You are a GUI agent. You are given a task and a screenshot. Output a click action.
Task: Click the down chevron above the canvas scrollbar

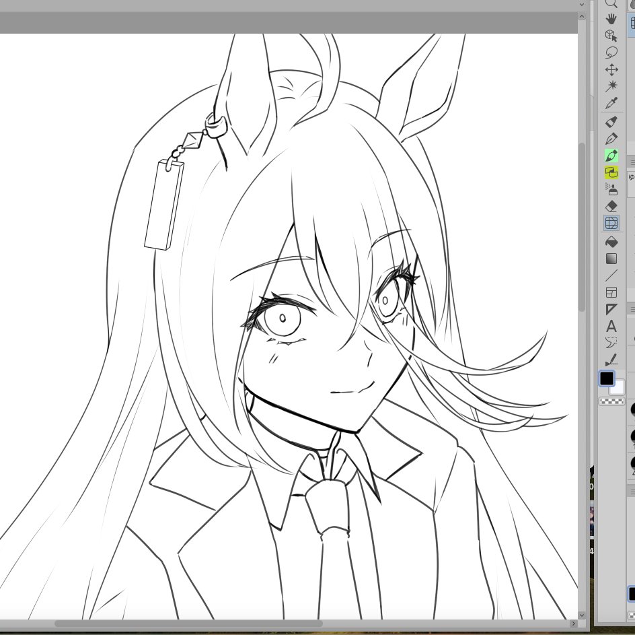(582, 4)
